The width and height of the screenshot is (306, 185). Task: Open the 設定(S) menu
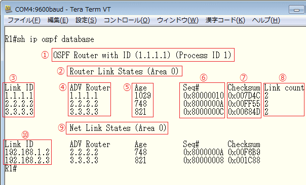[86, 20]
